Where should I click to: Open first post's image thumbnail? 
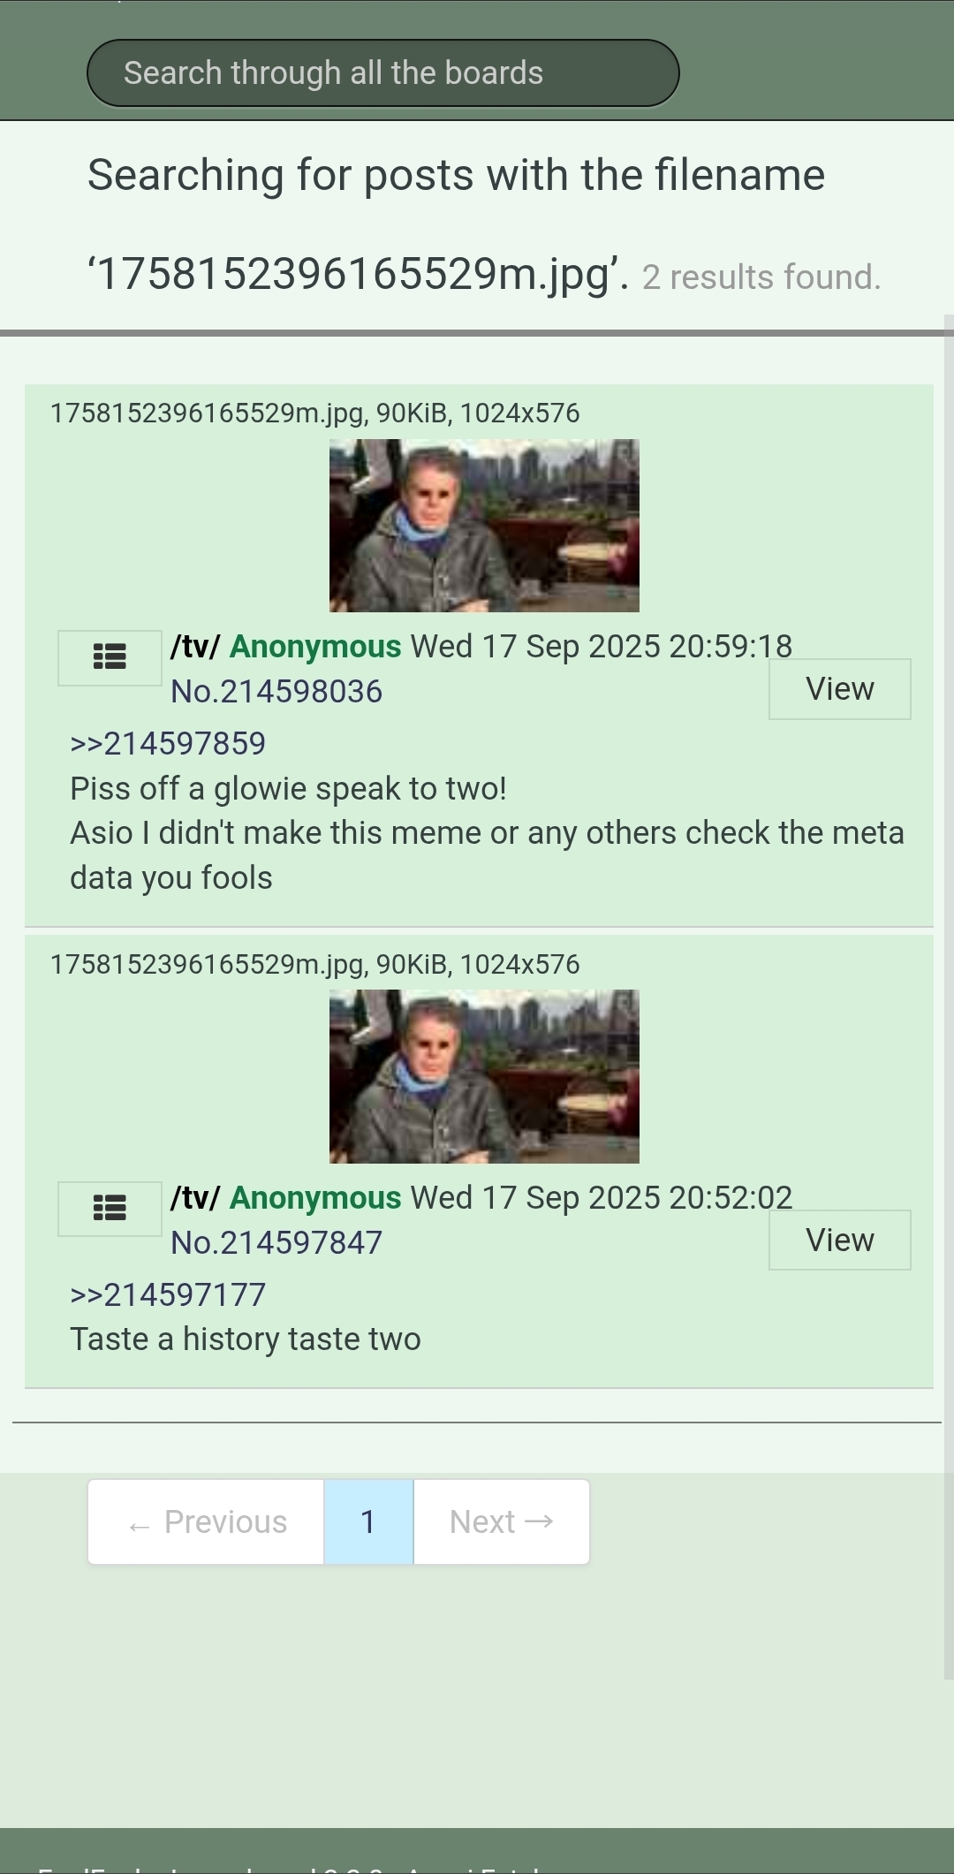click(x=484, y=526)
